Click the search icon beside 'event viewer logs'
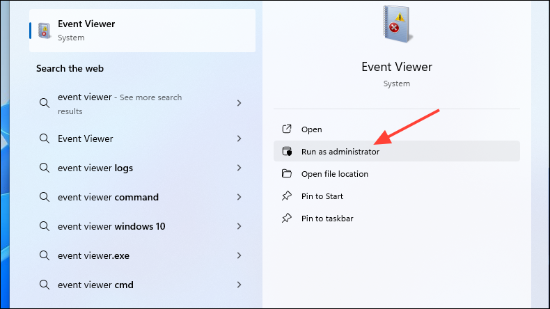The height and width of the screenshot is (309, 550). [x=44, y=168]
